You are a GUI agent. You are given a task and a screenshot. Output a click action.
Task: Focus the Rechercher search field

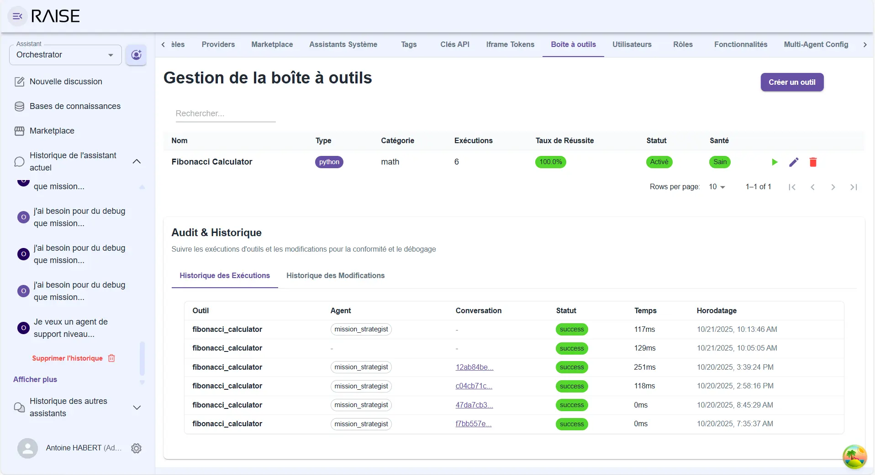[x=225, y=114]
